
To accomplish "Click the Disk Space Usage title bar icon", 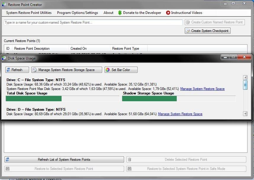I will (x=4, y=58).
